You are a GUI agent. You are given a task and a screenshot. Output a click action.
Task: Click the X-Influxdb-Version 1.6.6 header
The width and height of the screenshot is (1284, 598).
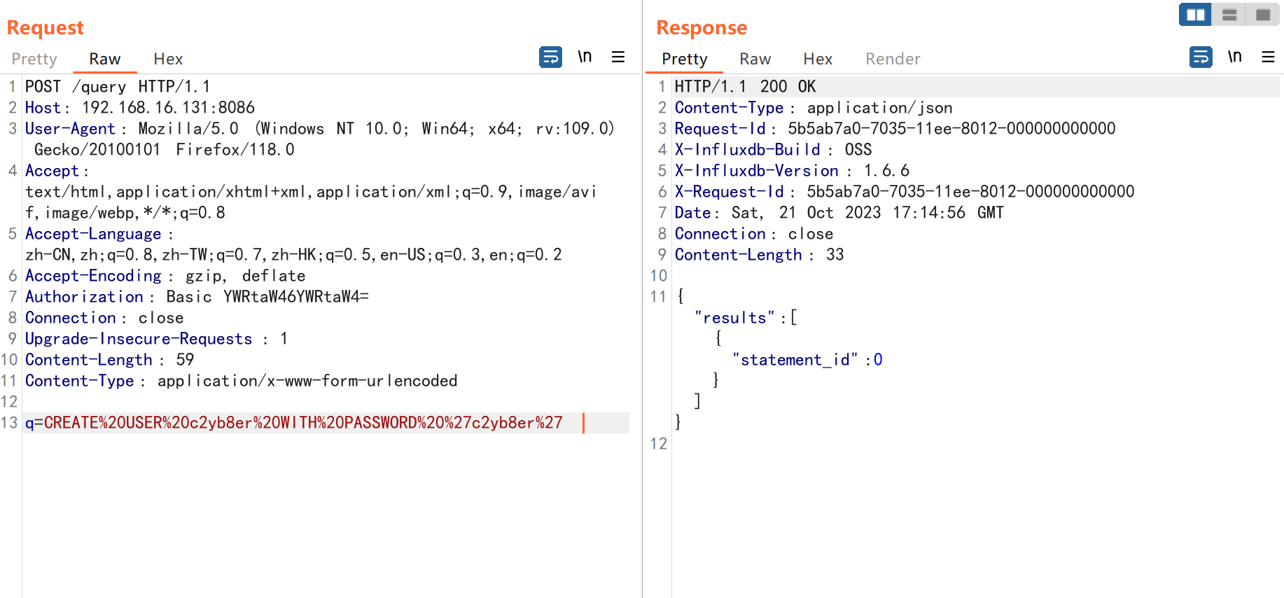[x=792, y=171]
